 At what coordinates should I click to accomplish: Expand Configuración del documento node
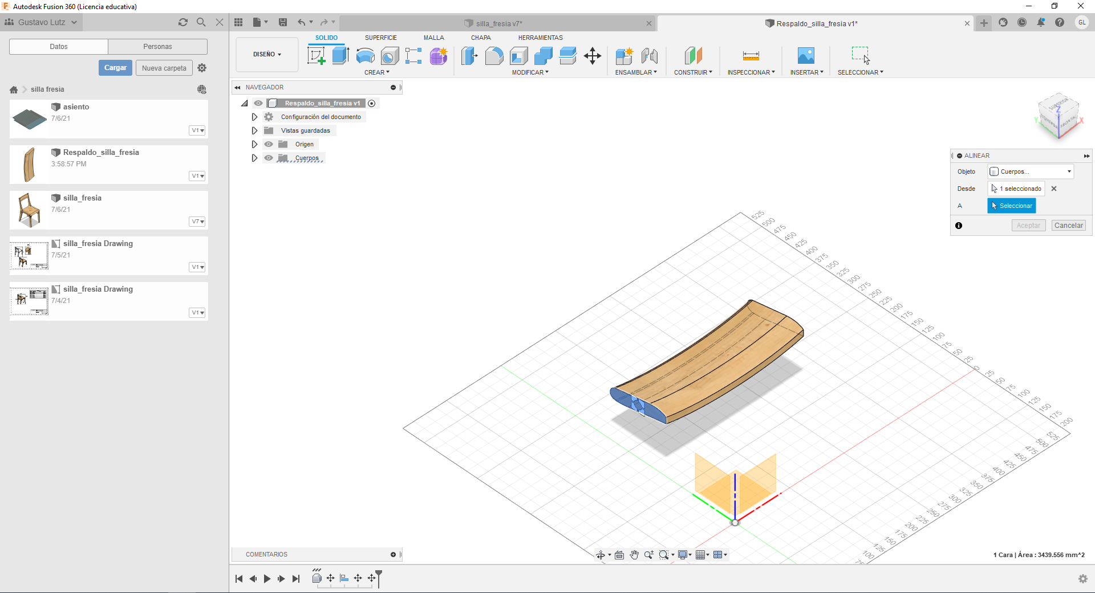point(254,117)
